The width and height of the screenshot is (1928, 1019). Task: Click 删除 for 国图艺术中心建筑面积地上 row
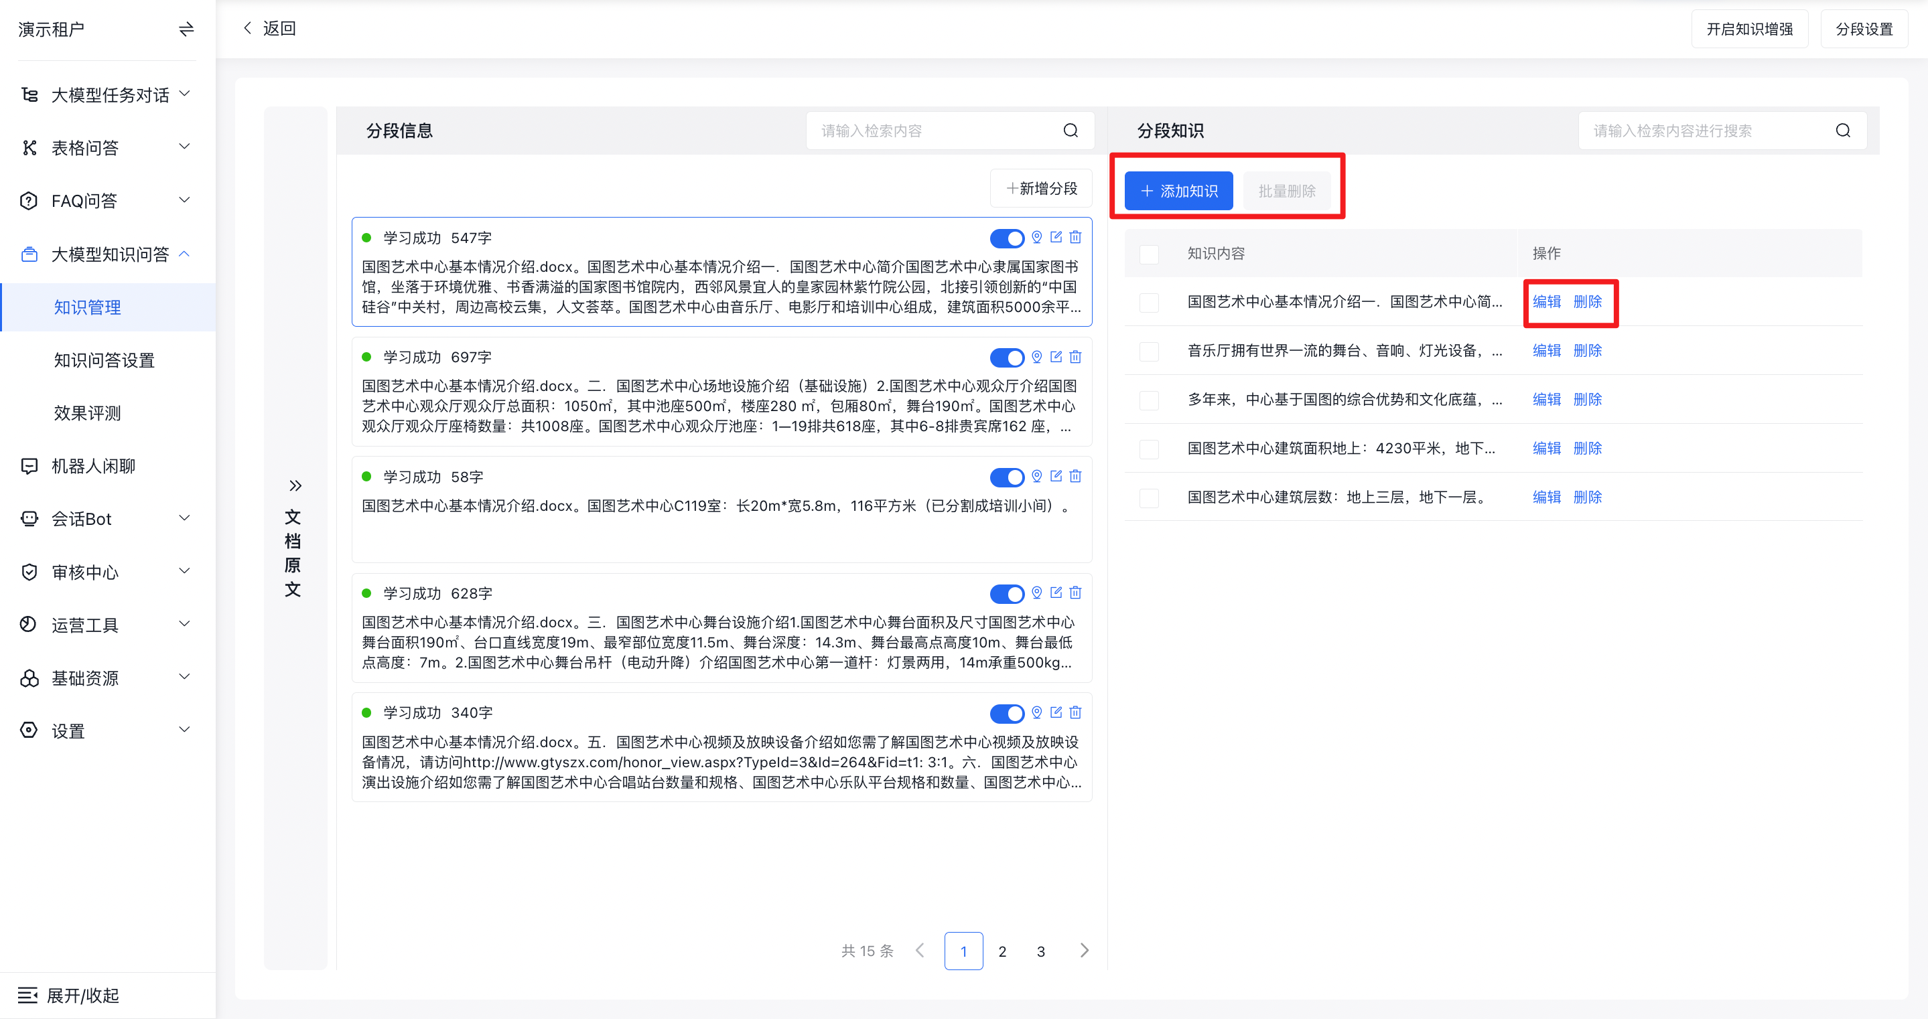1588,448
